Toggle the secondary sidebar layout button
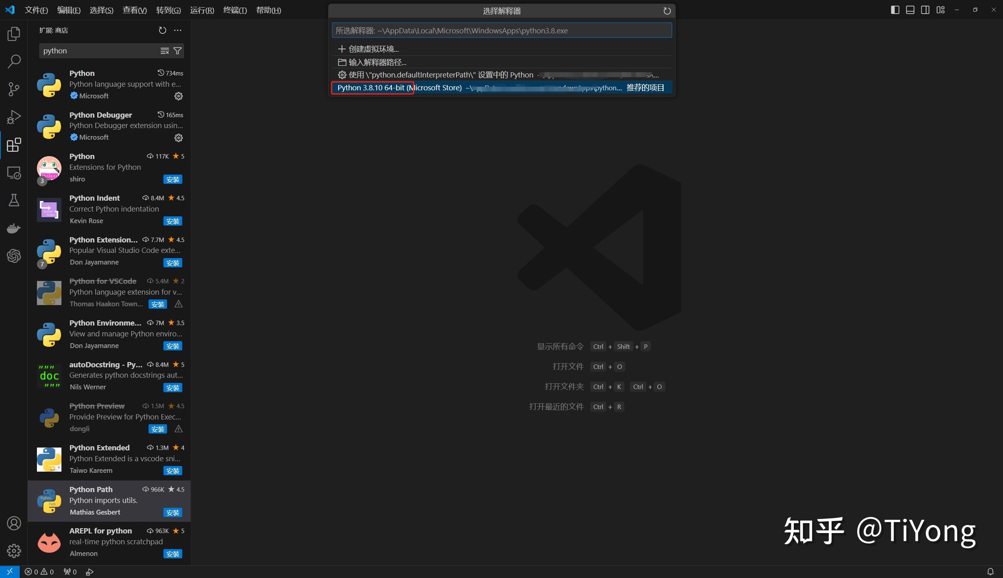 pyautogui.click(x=925, y=10)
